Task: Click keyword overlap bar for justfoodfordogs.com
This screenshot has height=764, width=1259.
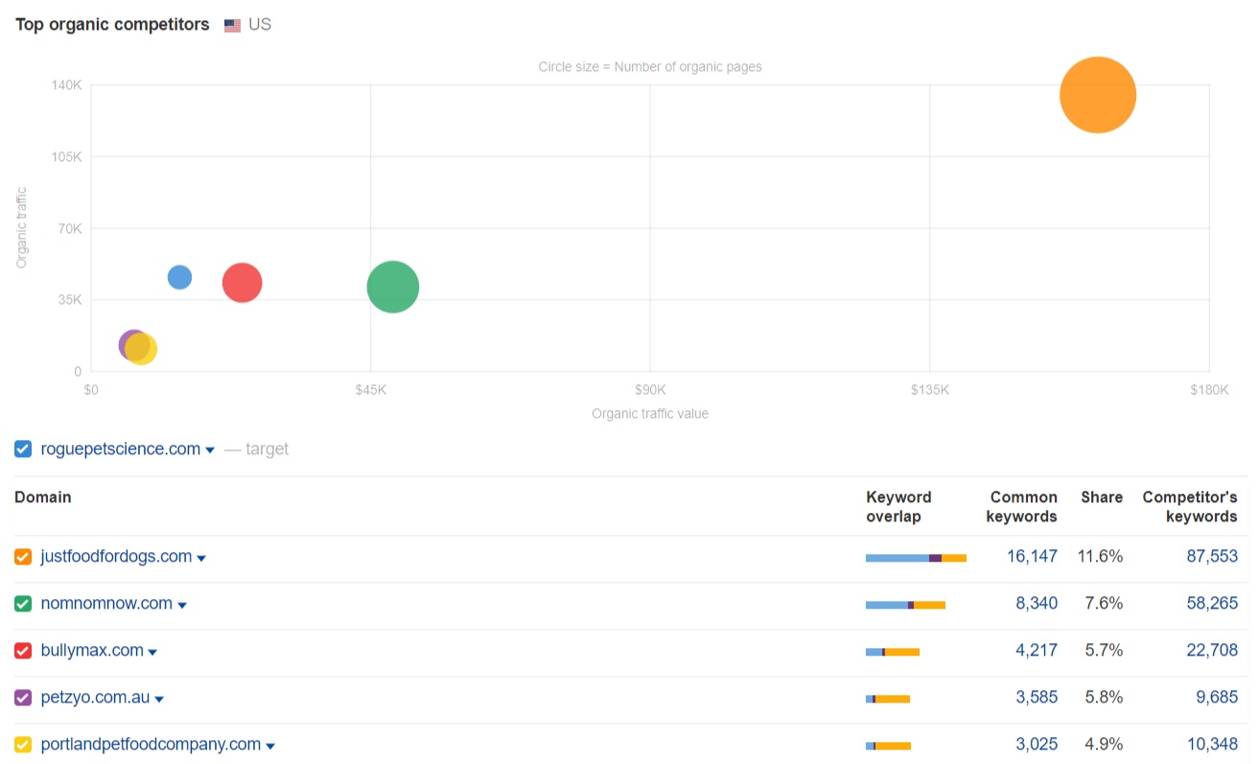Action: pos(916,557)
